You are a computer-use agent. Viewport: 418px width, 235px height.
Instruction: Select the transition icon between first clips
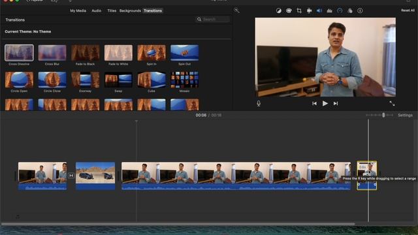[x=71, y=176]
